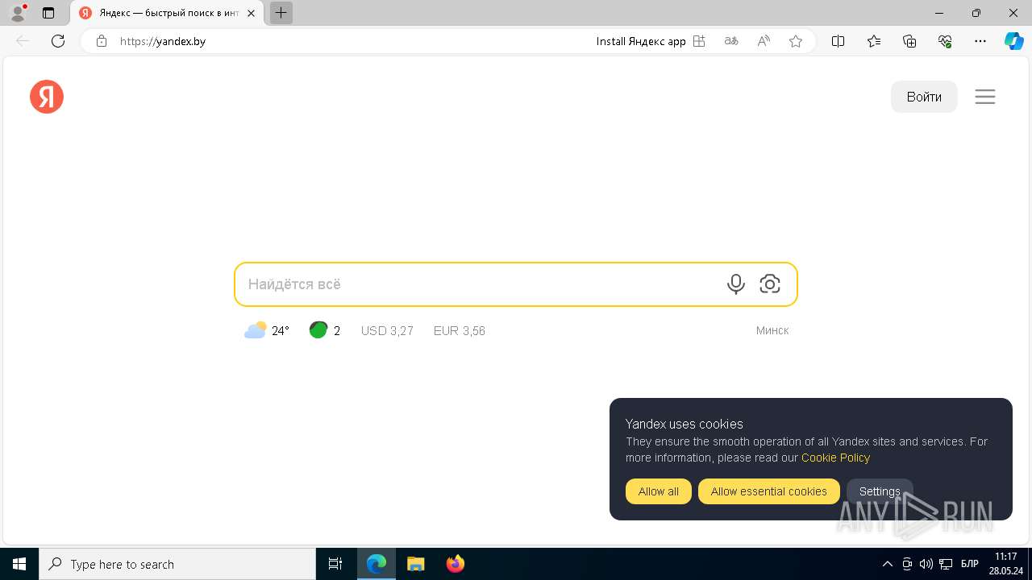
Task: Open the Copilot sidebar icon
Action: (1013, 41)
